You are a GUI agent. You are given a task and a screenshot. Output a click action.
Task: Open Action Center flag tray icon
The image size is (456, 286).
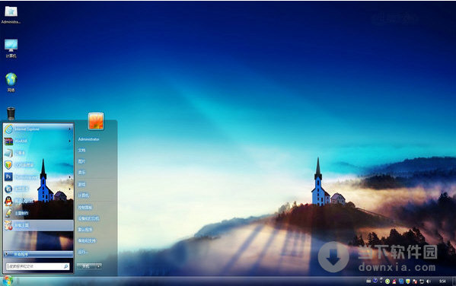click(x=415, y=281)
